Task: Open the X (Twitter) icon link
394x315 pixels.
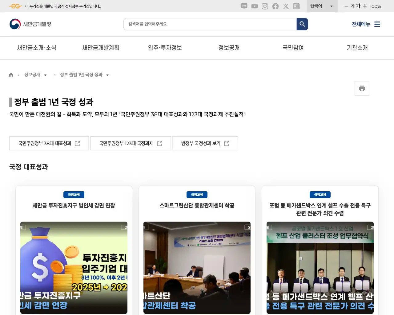Action: pos(286,6)
